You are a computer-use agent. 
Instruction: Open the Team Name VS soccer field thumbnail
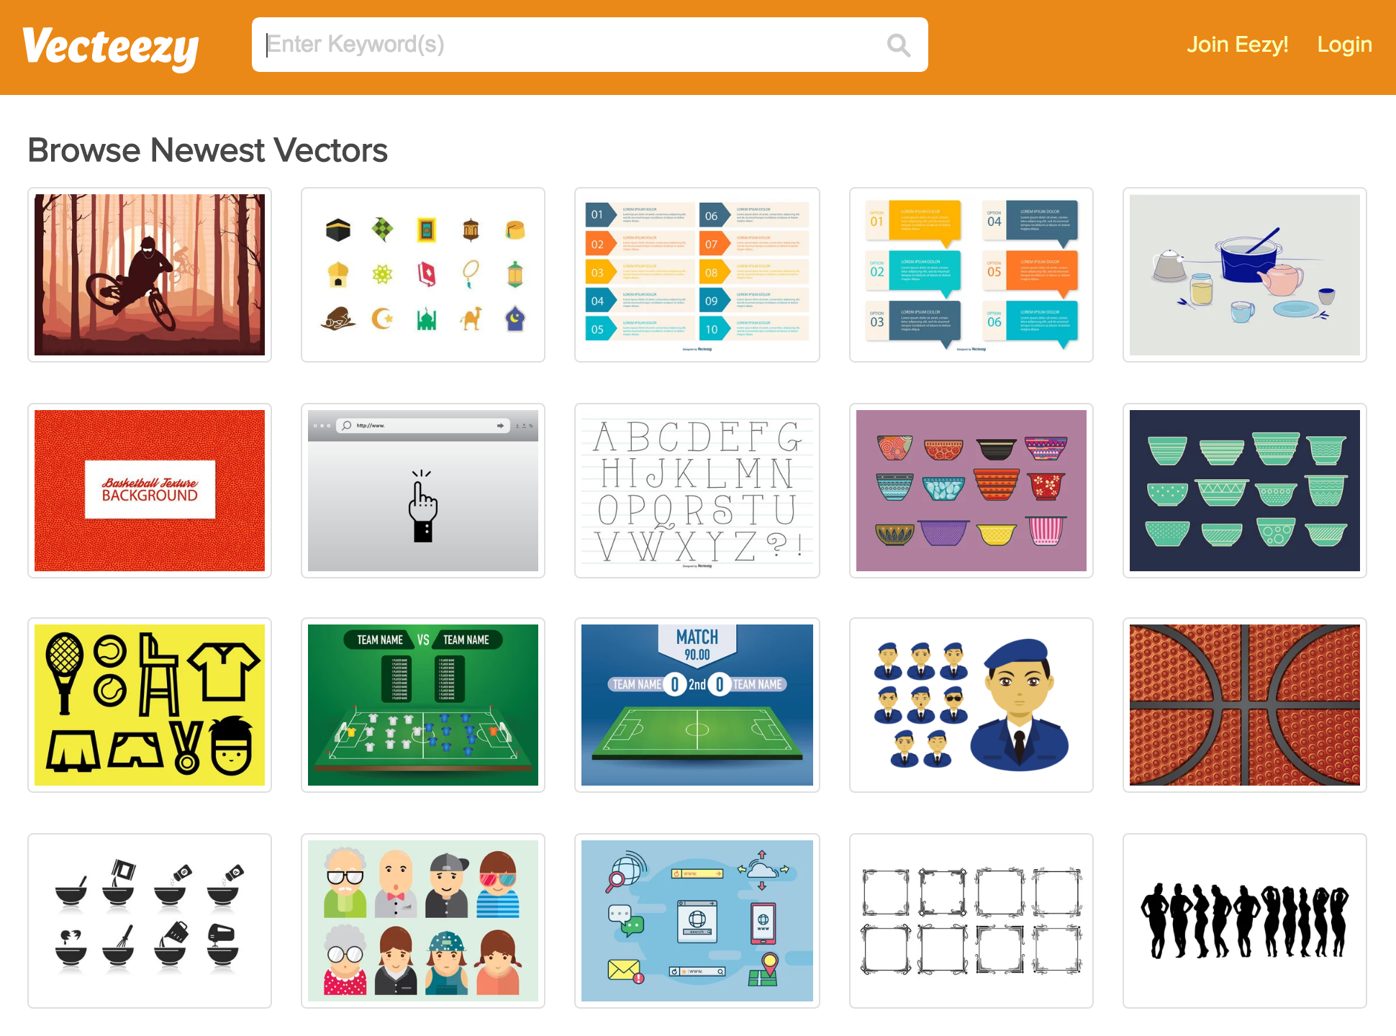(423, 705)
